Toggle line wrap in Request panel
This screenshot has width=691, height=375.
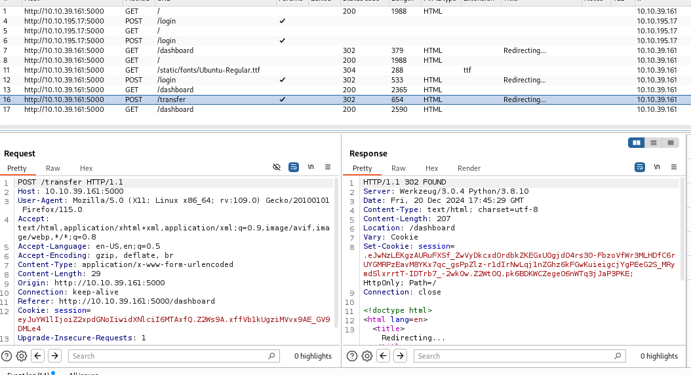click(294, 168)
